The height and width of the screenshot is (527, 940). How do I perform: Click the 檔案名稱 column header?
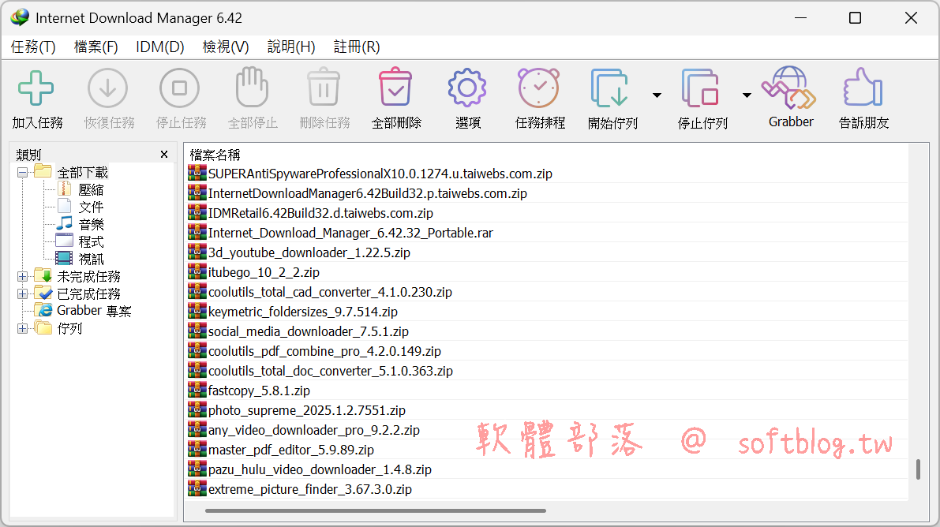[215, 155]
